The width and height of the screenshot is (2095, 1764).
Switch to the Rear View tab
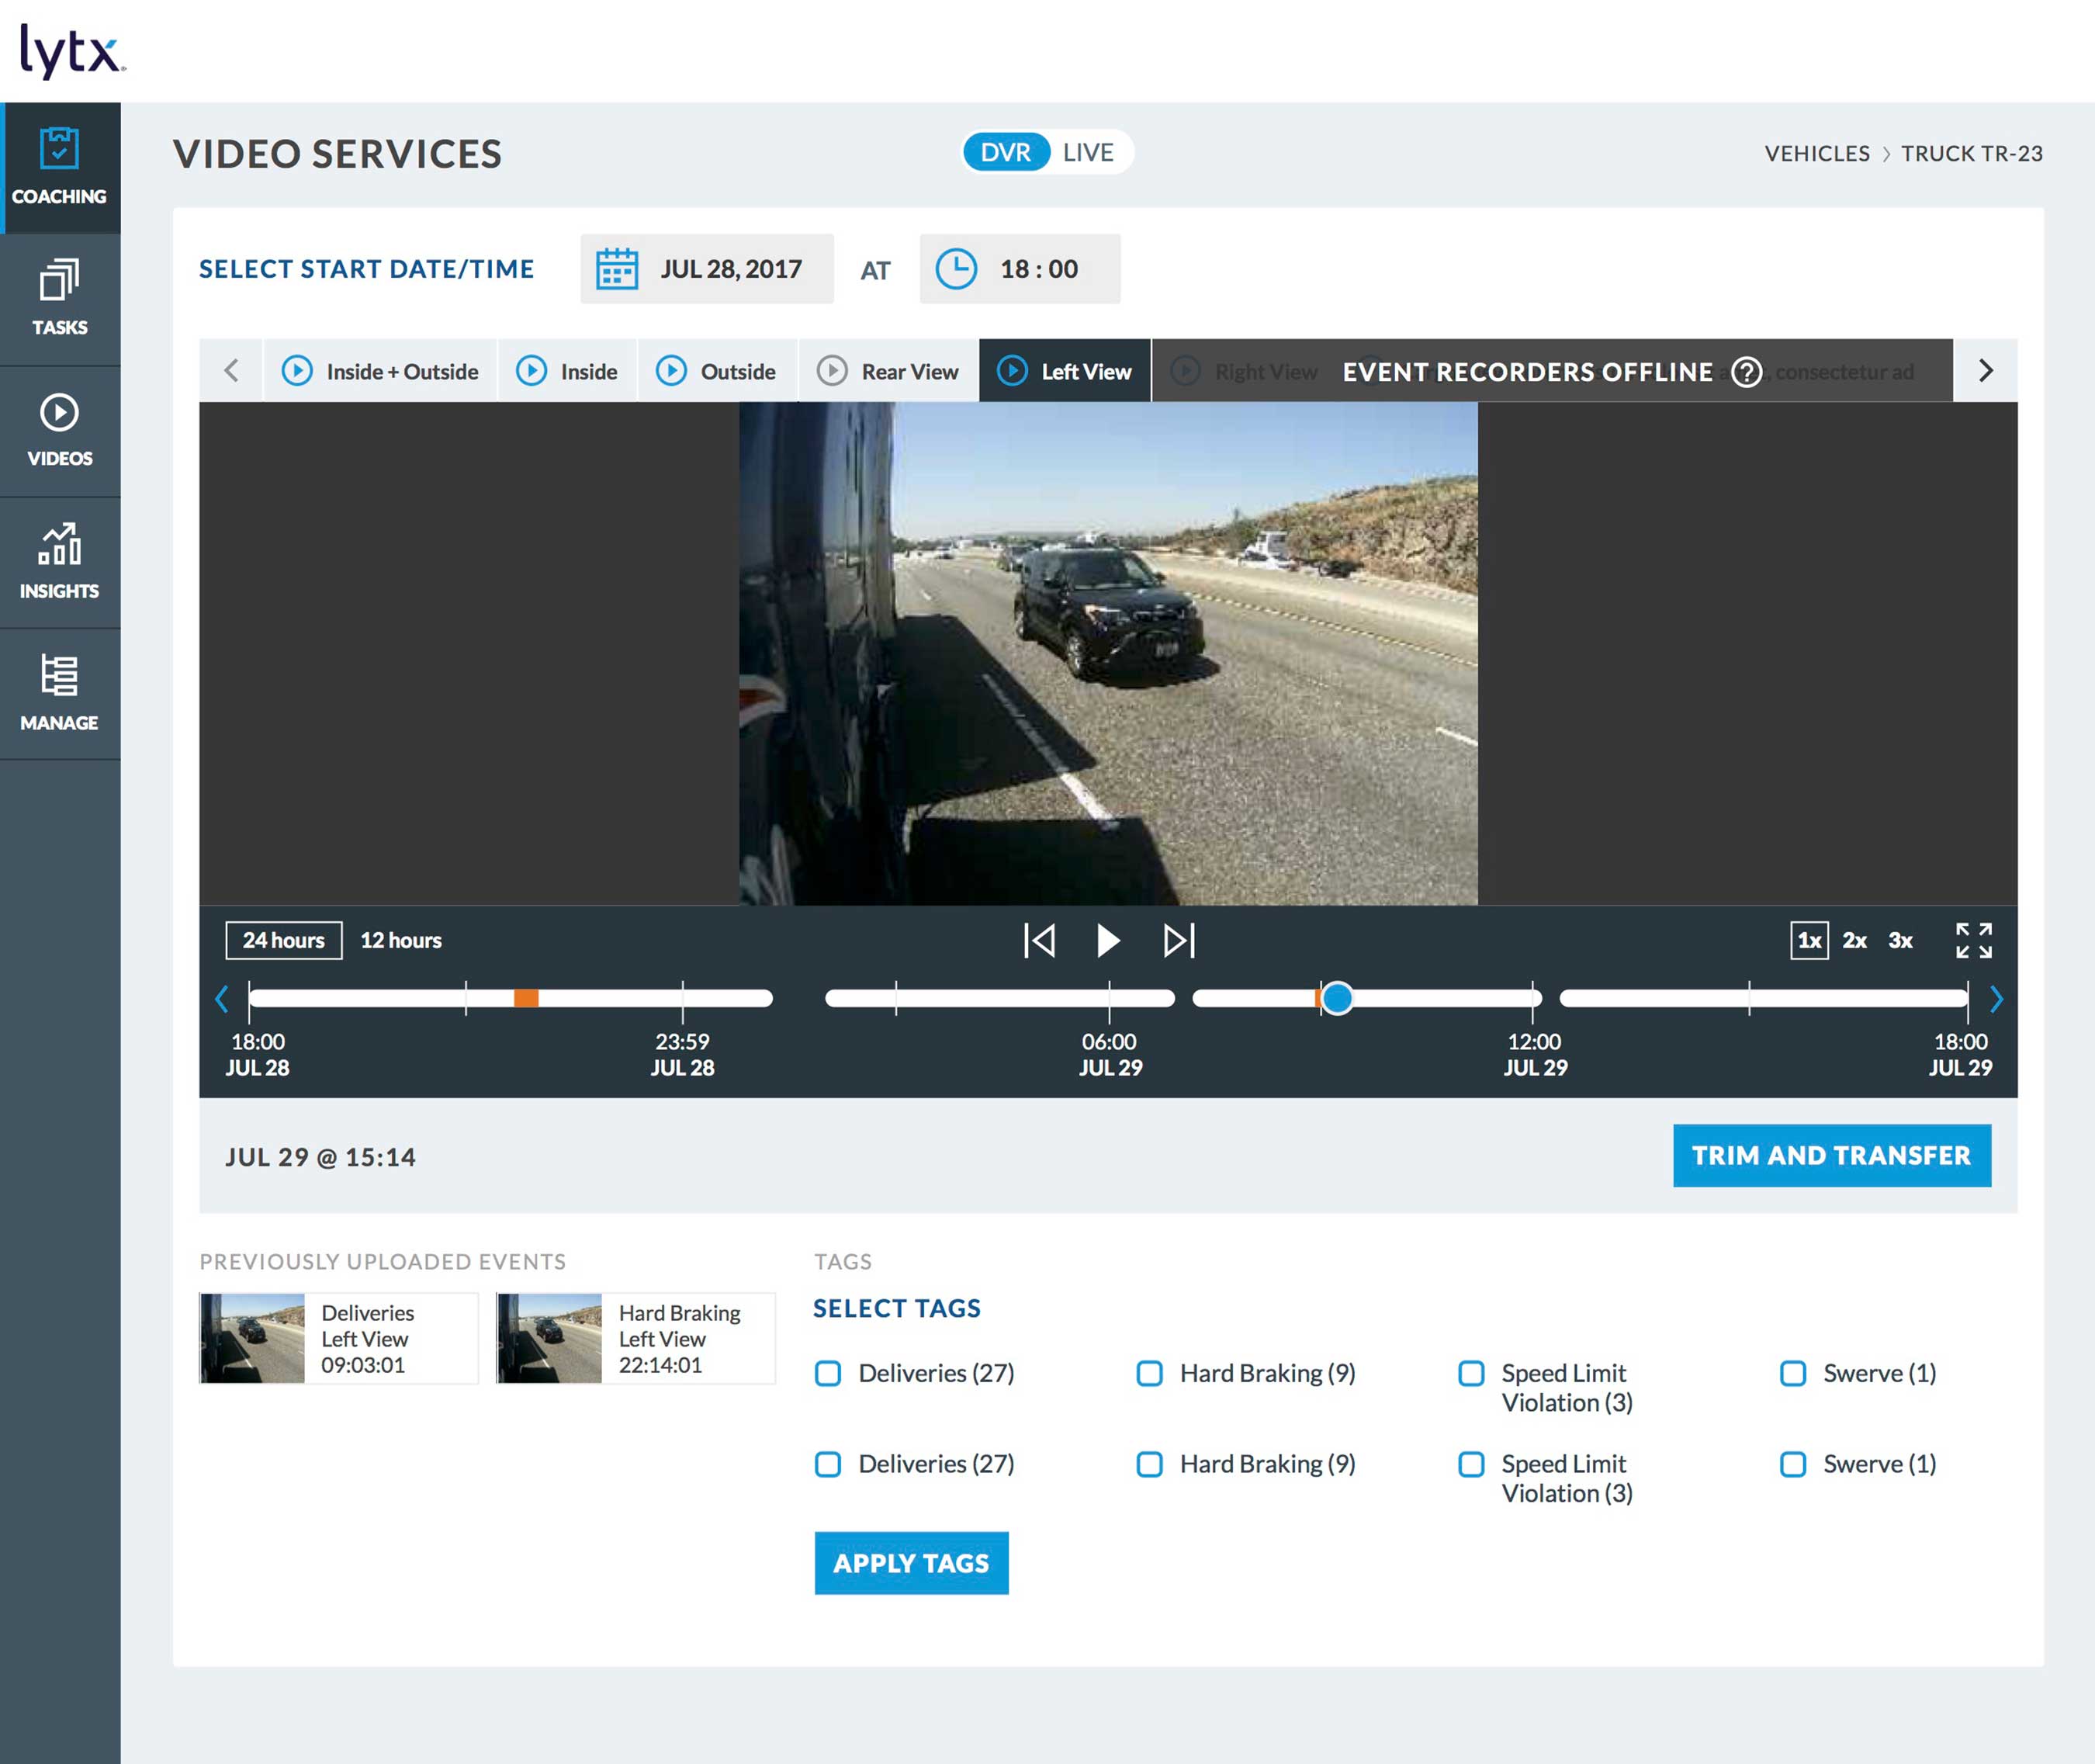pos(889,372)
